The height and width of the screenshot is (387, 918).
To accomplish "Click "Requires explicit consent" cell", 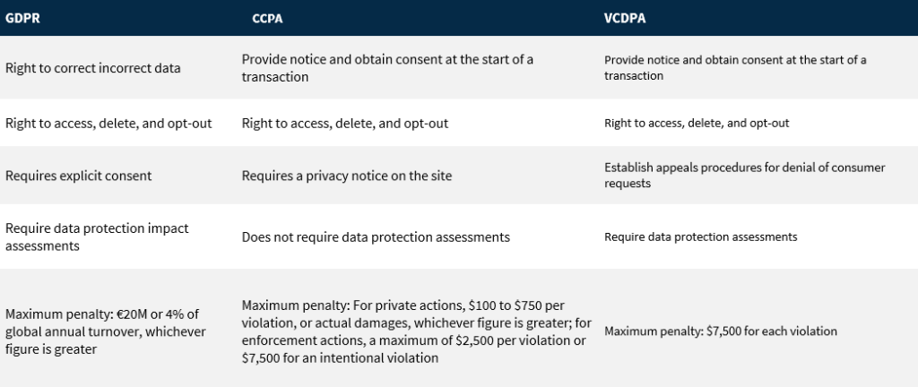I will (x=79, y=176).
